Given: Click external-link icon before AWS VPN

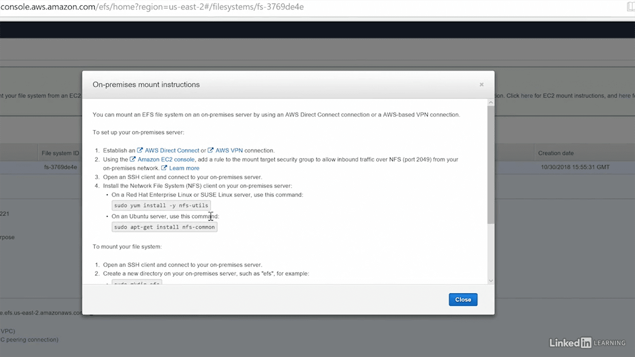Looking at the screenshot, I should tap(211, 151).
